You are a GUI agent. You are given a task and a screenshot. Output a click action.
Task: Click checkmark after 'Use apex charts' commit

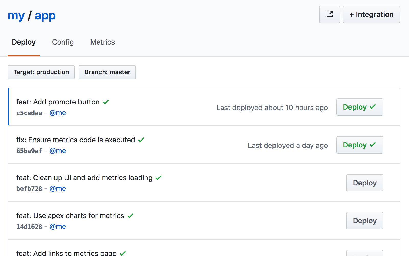point(130,216)
